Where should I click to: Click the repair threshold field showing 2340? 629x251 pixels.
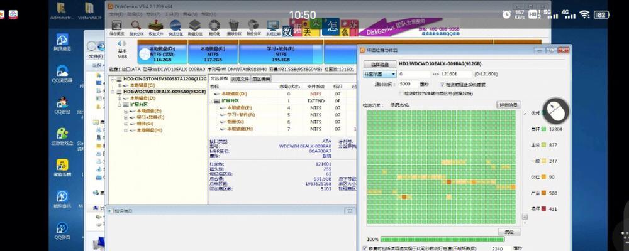(x=501, y=248)
